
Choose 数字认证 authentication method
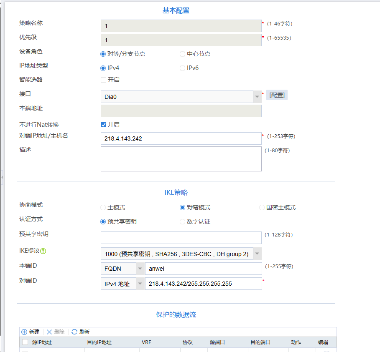click(x=183, y=222)
